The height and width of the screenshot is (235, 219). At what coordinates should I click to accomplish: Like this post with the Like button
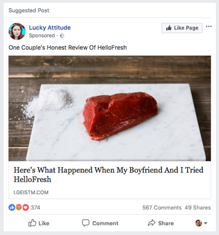click(39, 223)
